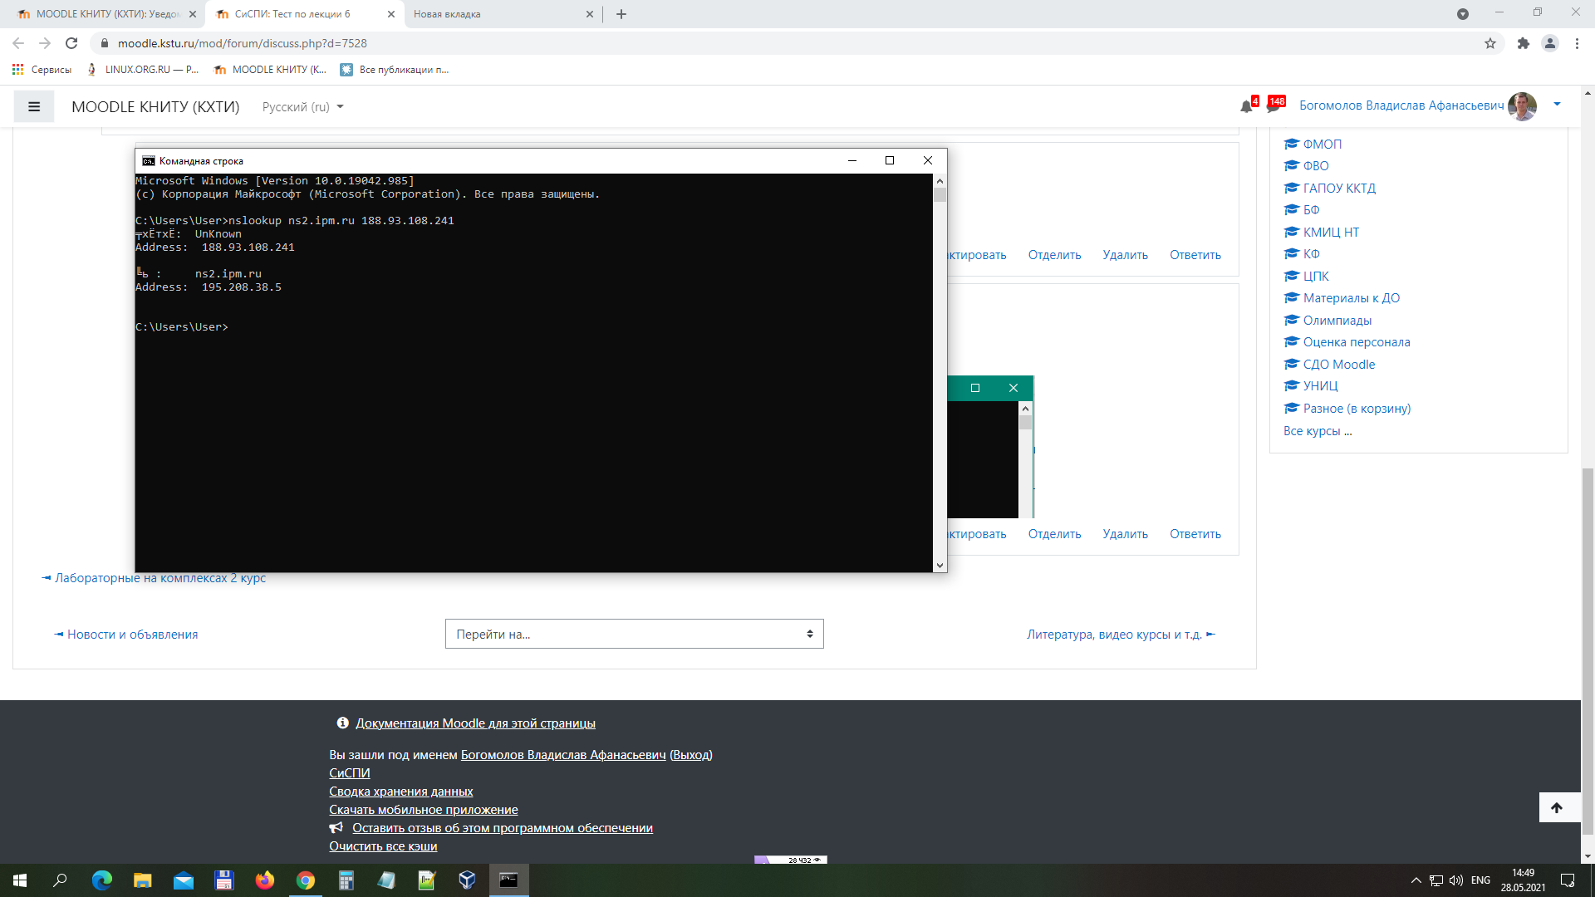Open Разное (в корзину) category

(1357, 409)
